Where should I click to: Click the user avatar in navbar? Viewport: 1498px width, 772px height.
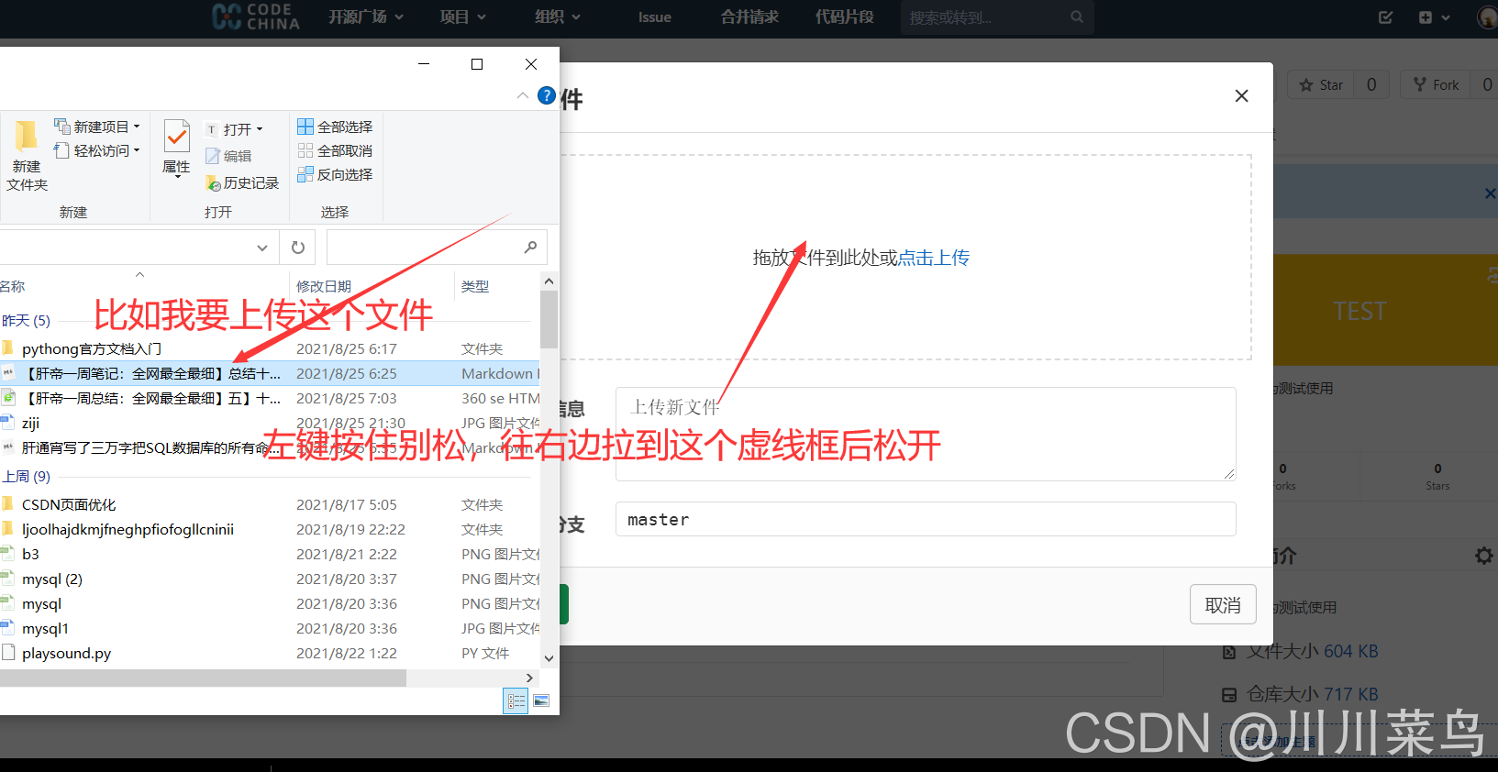coord(1487,17)
